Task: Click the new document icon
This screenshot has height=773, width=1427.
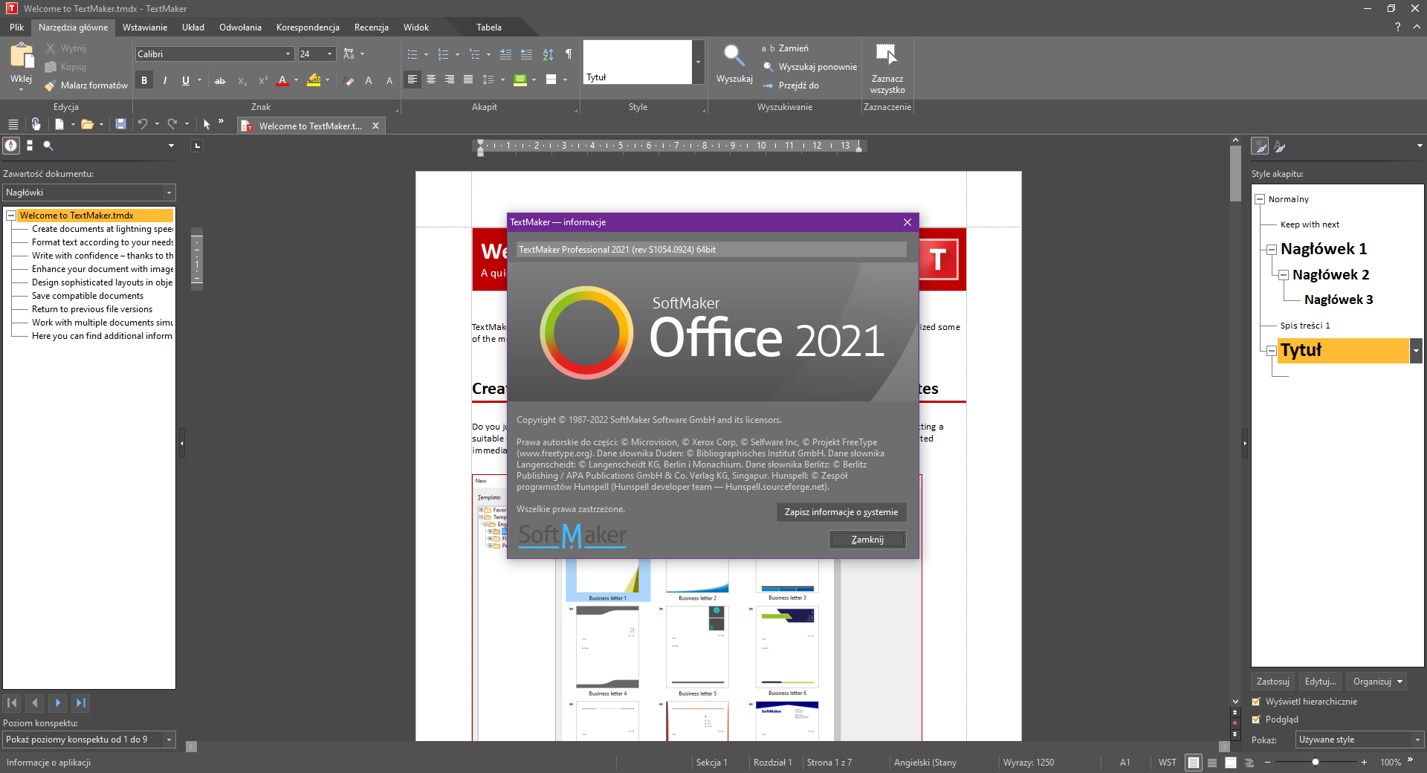Action: (x=59, y=124)
